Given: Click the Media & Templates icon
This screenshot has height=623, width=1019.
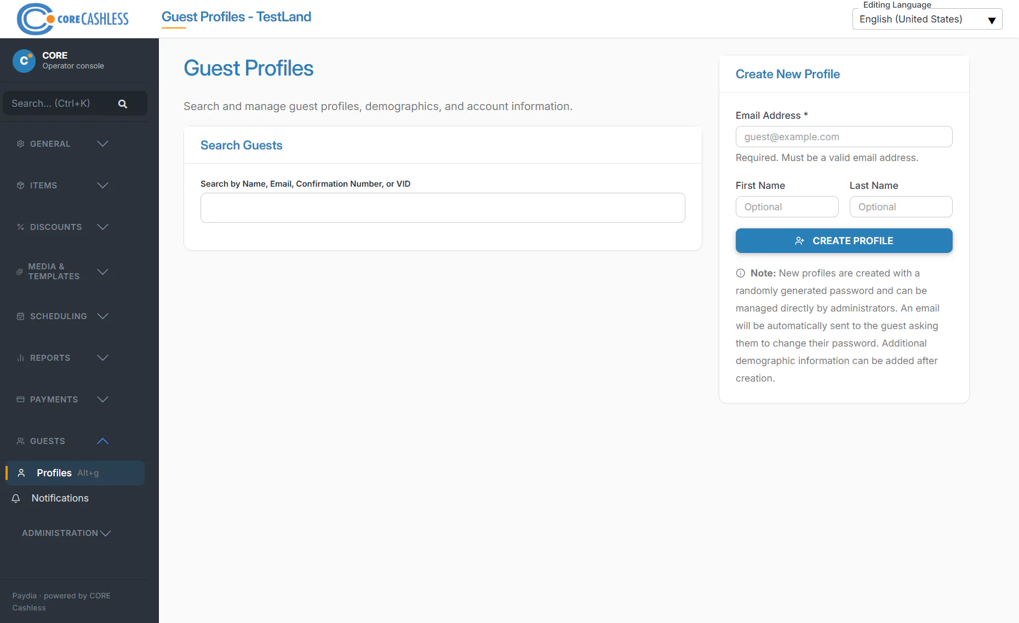Looking at the screenshot, I should pos(20,272).
